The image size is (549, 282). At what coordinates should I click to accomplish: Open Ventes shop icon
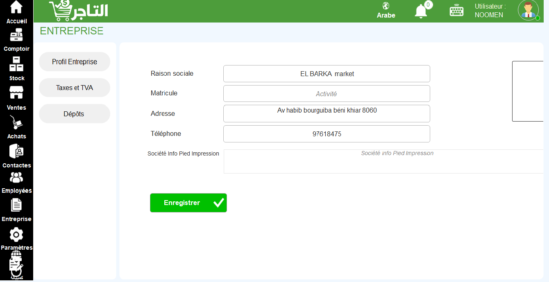(x=16, y=92)
